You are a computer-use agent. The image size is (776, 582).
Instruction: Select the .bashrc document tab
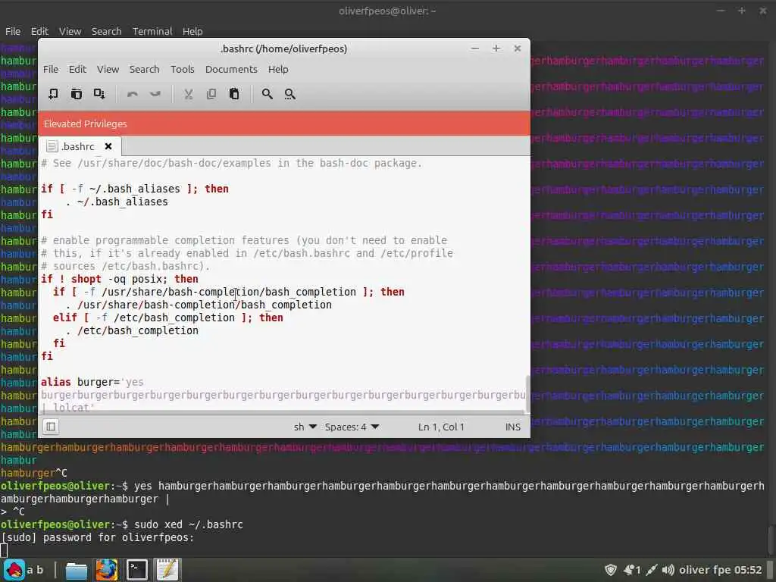tap(78, 146)
